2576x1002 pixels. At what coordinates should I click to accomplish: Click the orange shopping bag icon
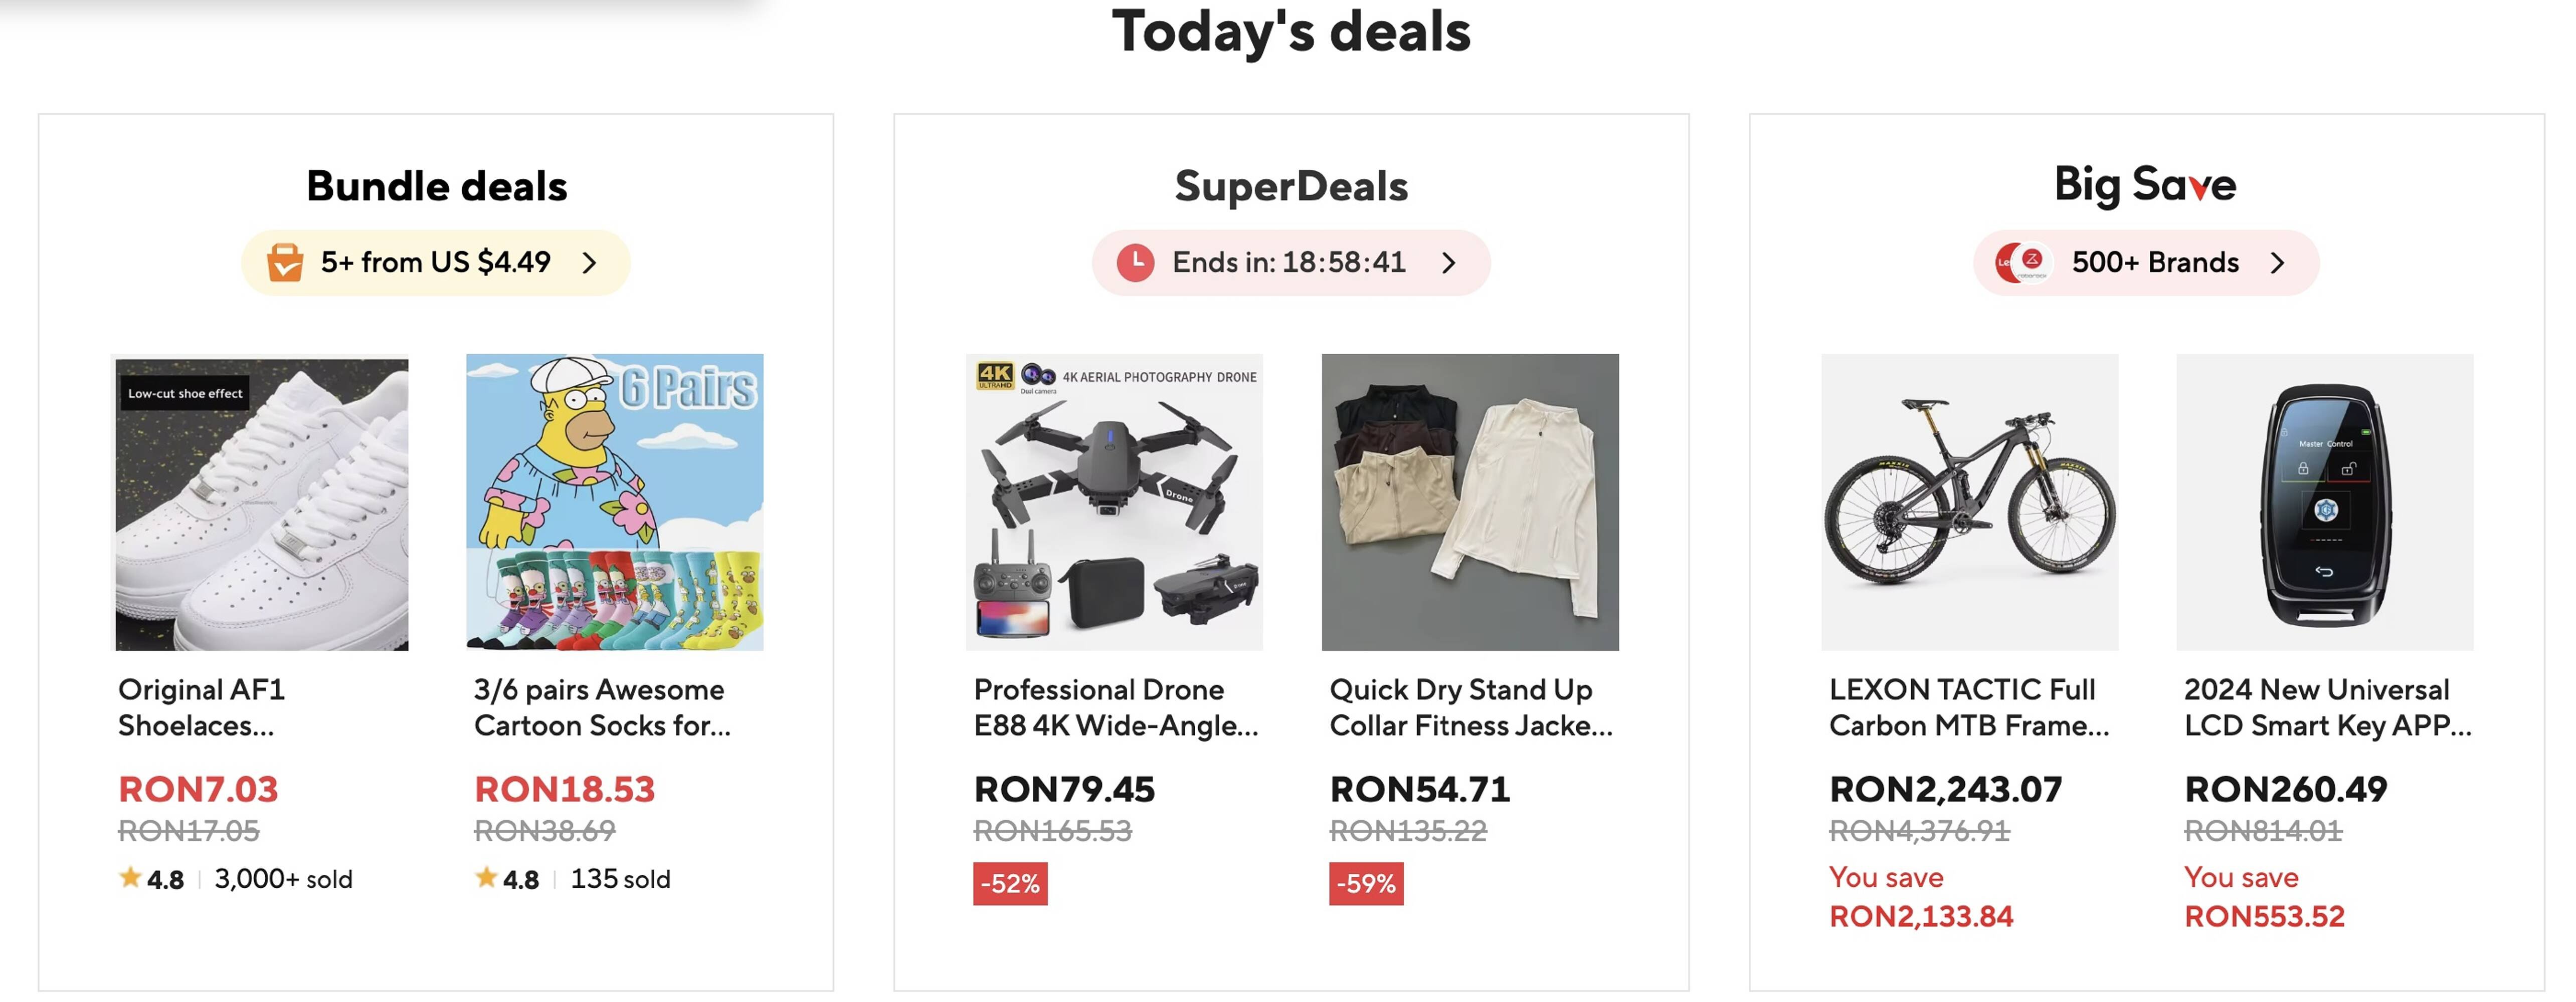point(285,263)
